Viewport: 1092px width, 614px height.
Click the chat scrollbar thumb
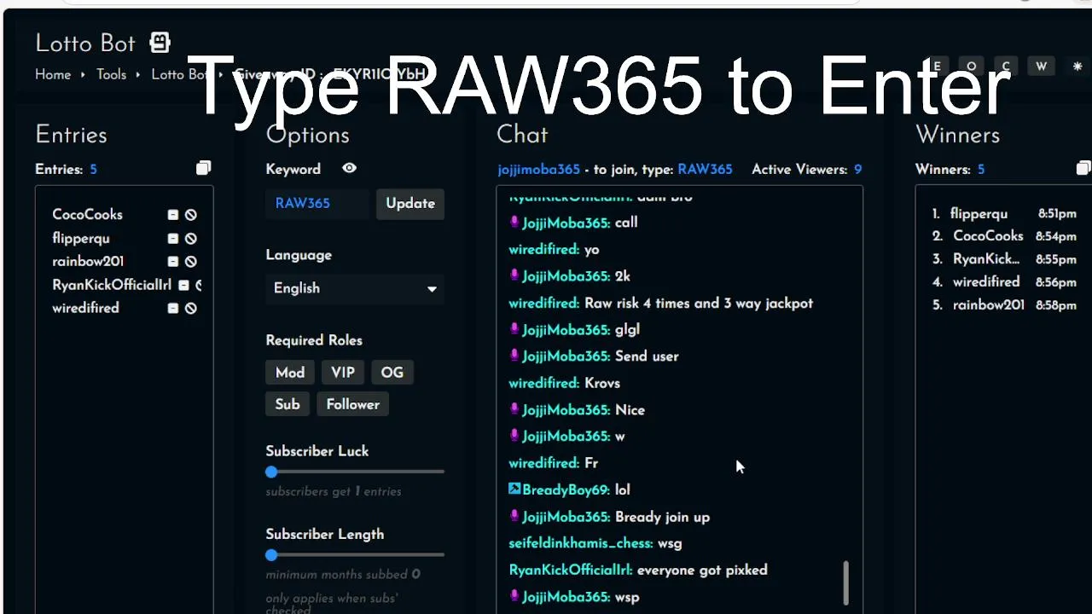coord(846,582)
